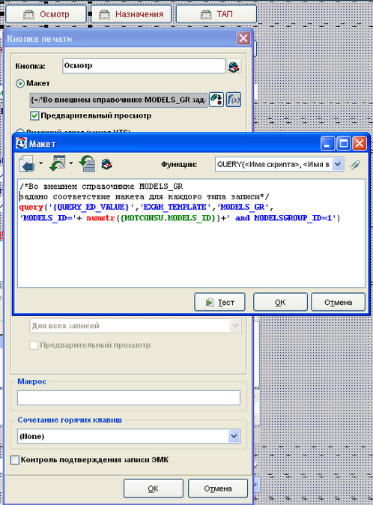Select the Макет radio button

[20, 83]
